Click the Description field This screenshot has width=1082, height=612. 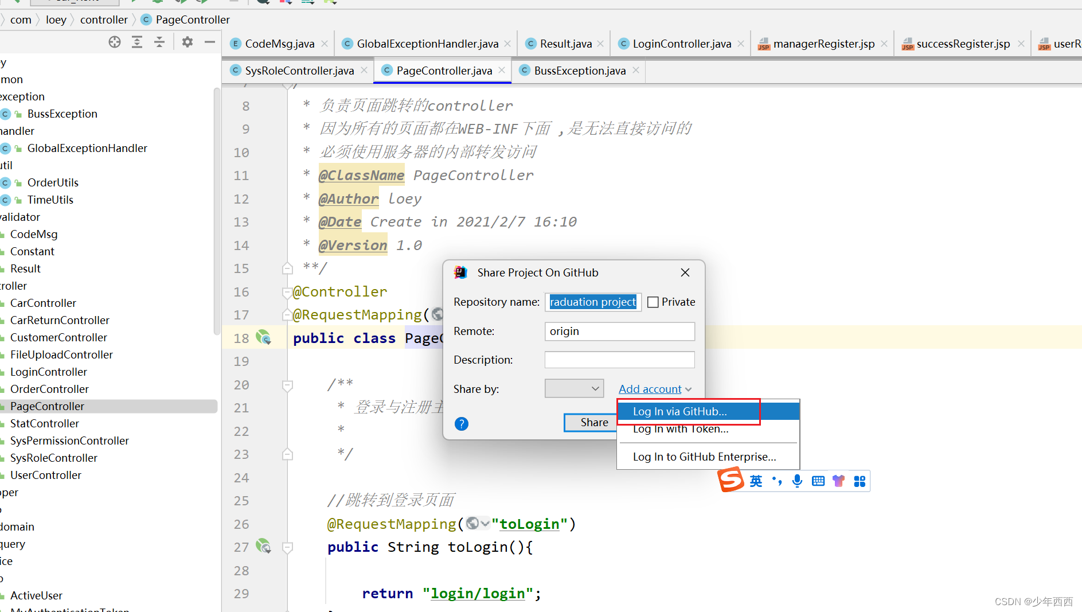pos(619,360)
